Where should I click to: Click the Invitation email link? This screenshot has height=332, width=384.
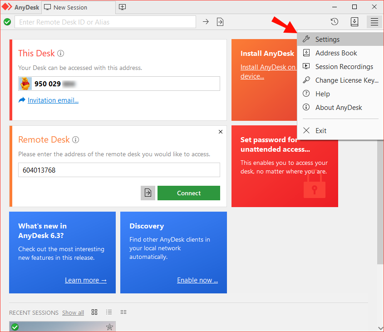[x=53, y=100]
